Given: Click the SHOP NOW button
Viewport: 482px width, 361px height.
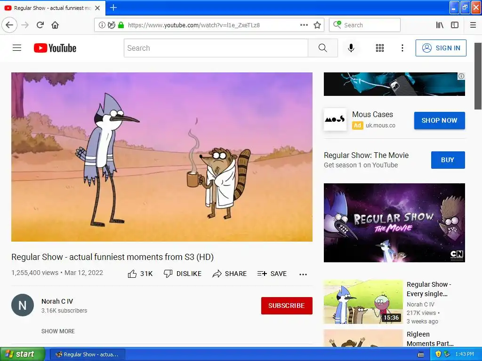Looking at the screenshot, I should pos(440,120).
